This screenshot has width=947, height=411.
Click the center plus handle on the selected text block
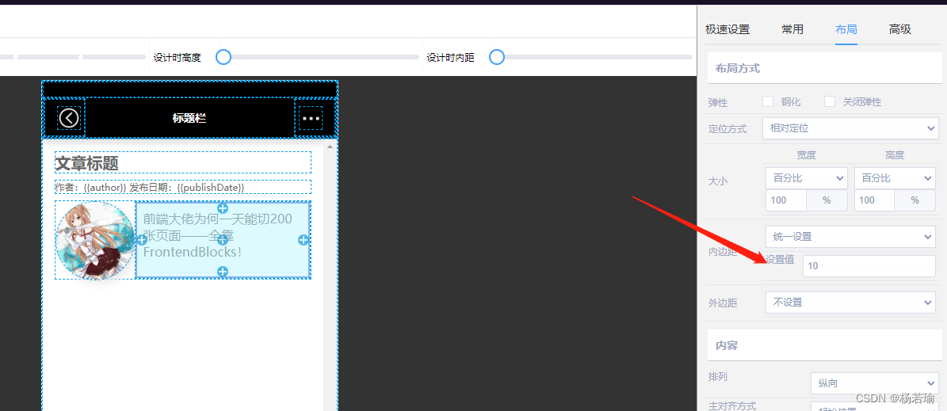click(223, 240)
